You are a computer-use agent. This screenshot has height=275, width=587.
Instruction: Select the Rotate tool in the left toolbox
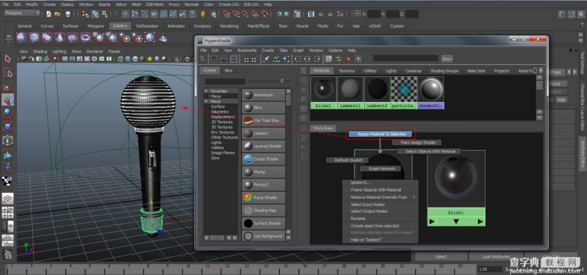click(8, 113)
